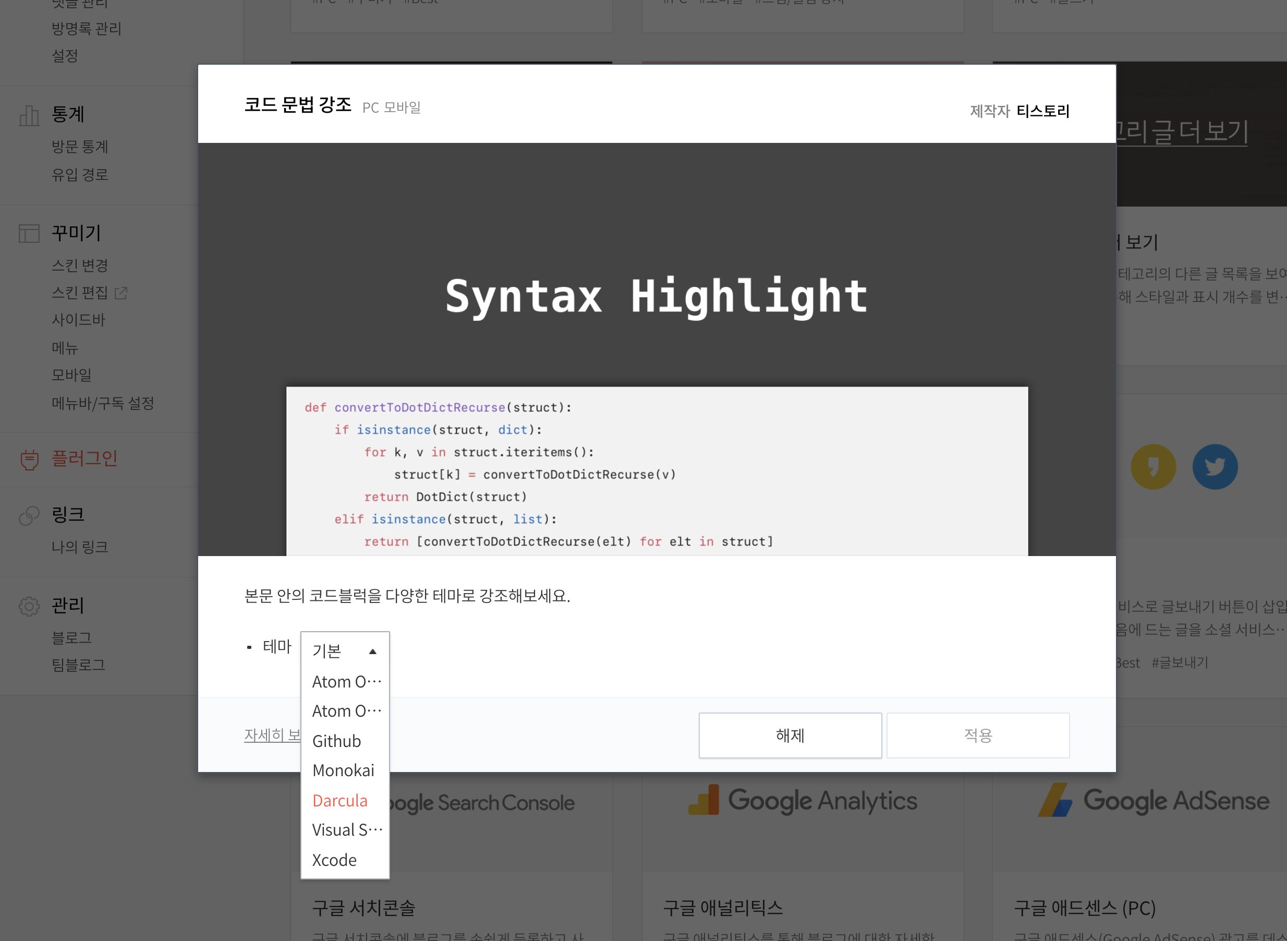Screen dimensions: 1287x941
Task: Click the yellow KakaoStory icon
Action: 1152,466
